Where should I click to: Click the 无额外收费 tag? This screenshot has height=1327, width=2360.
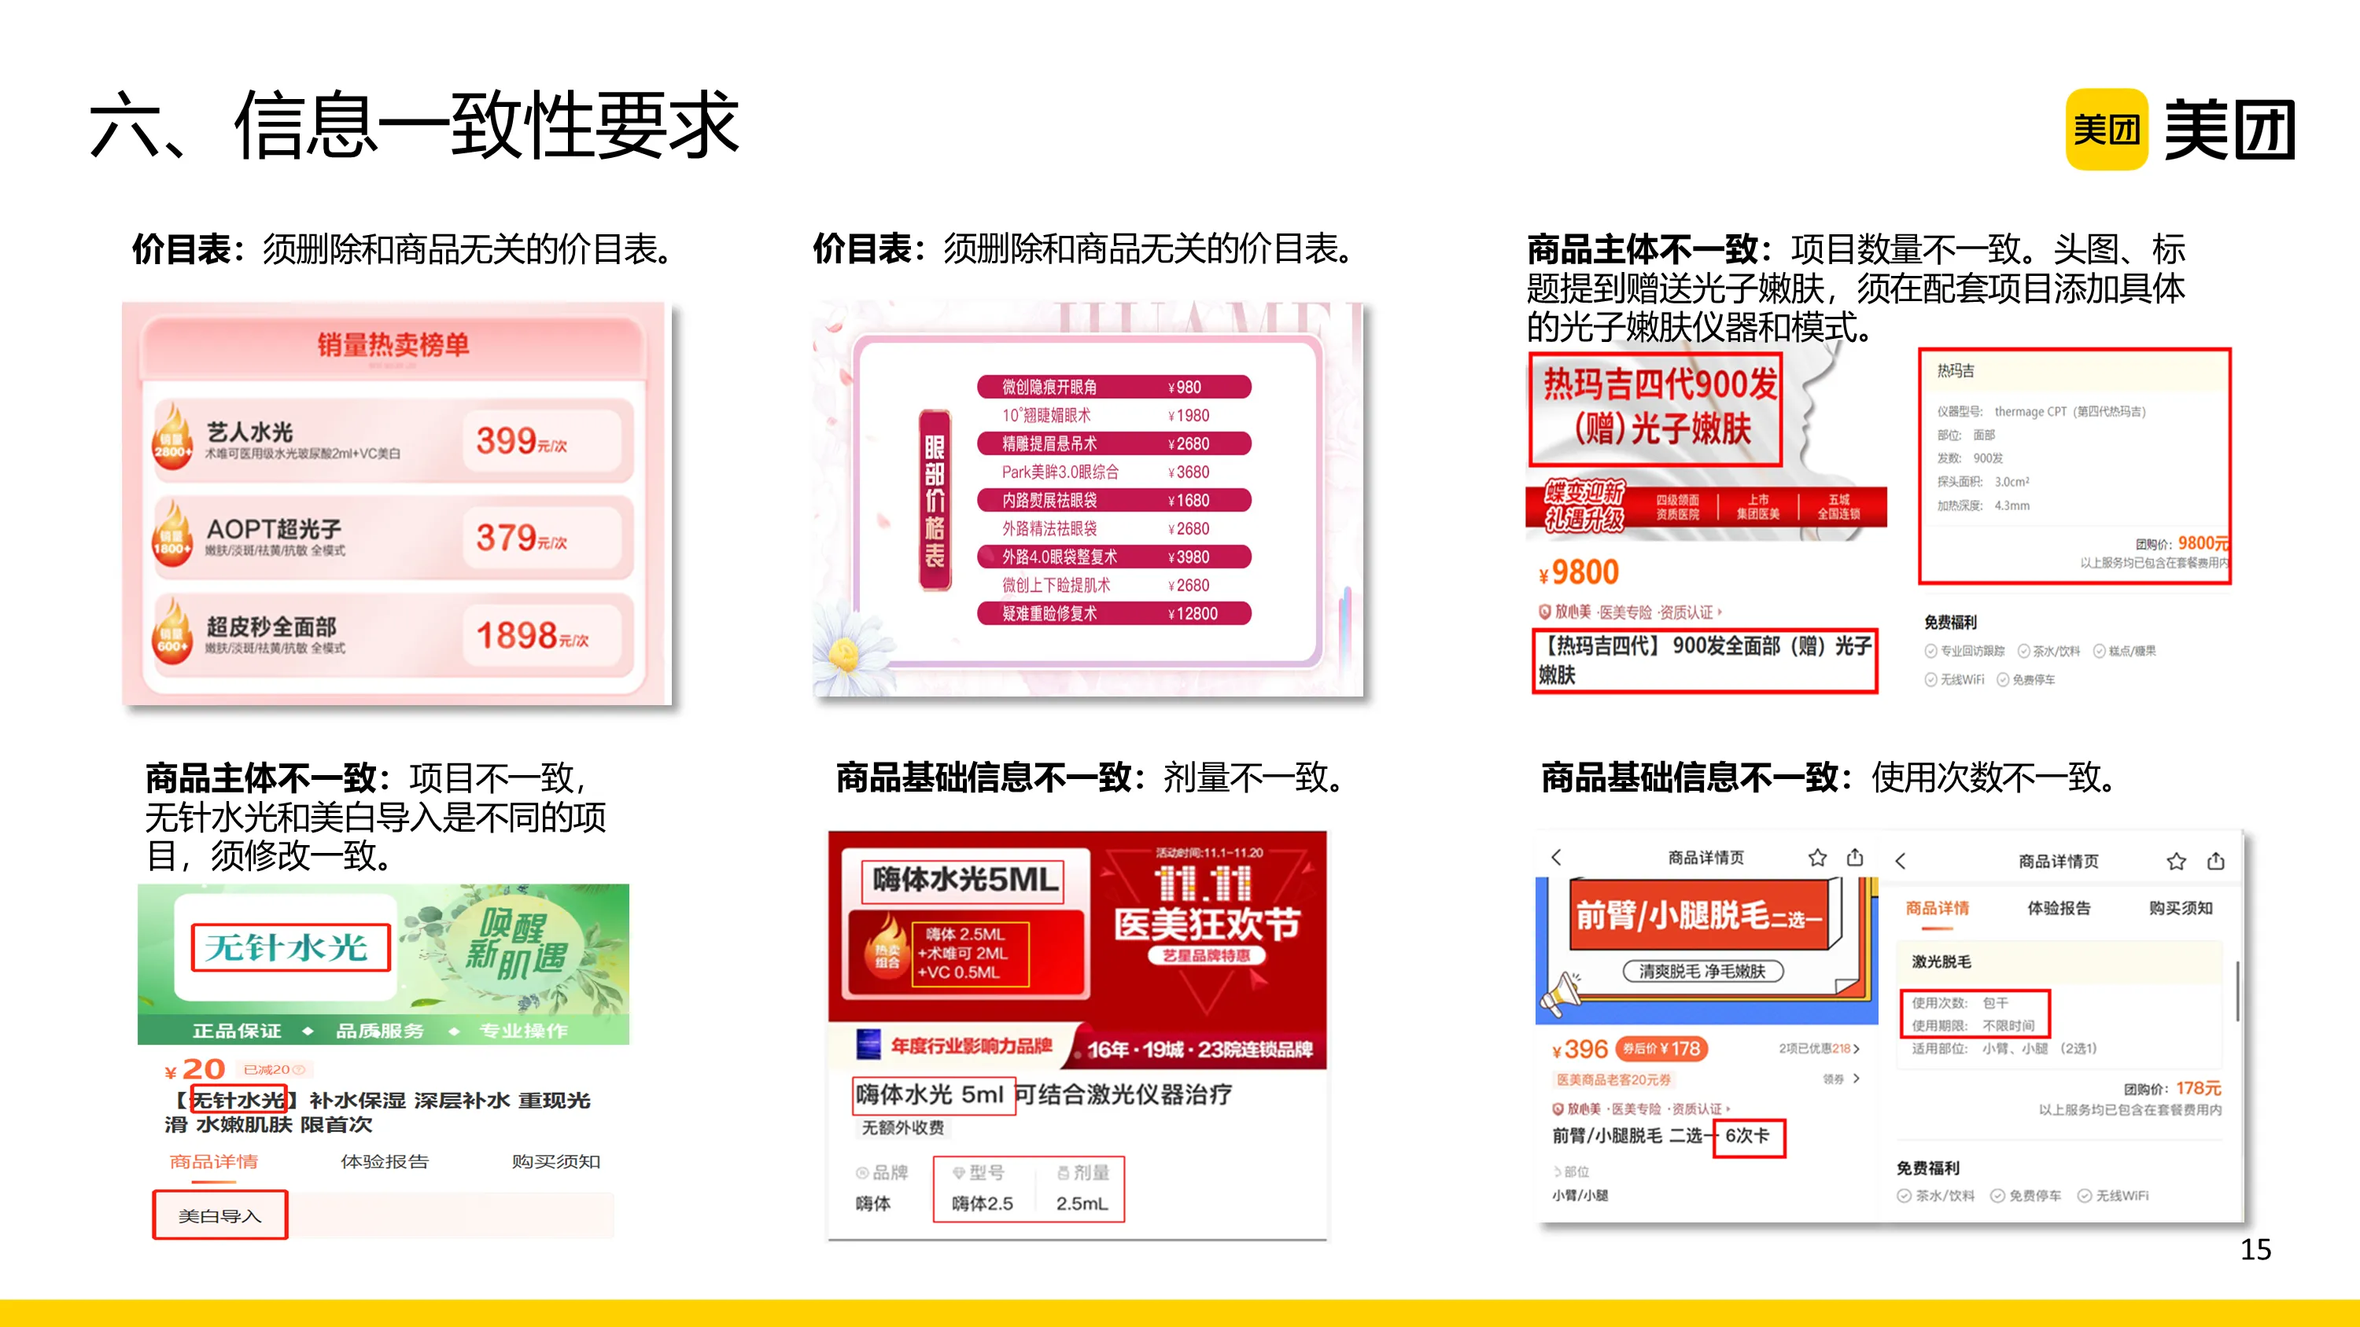[x=903, y=1127]
